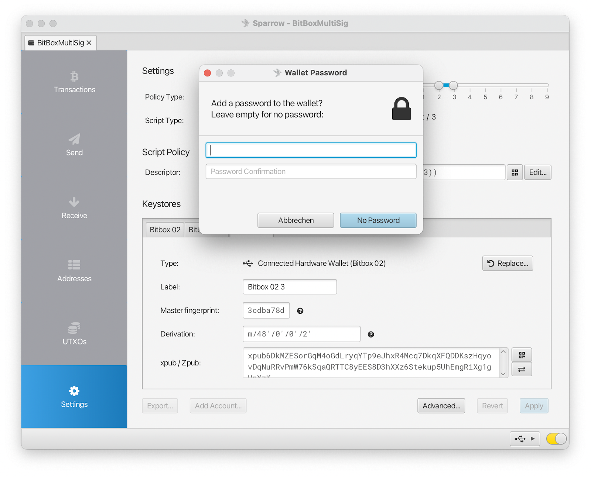591x477 pixels.
Task: Click the Master fingerprint field 3cdba78d
Action: click(266, 310)
